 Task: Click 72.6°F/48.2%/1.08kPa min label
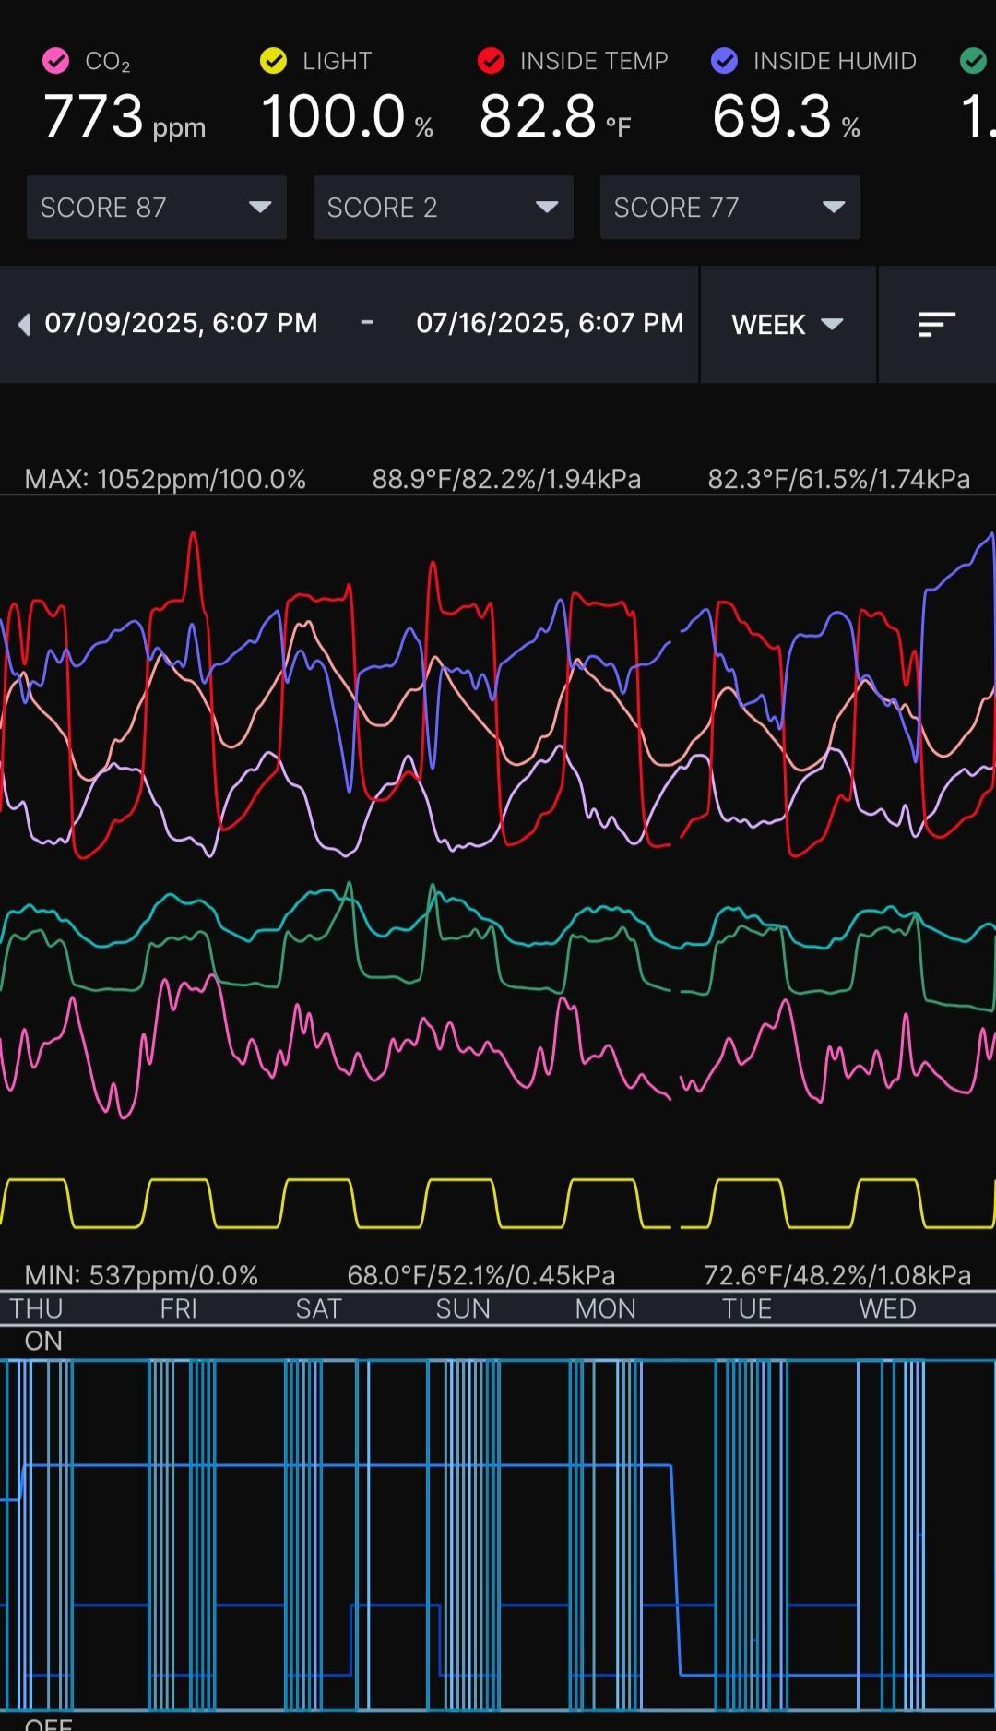click(x=837, y=1275)
